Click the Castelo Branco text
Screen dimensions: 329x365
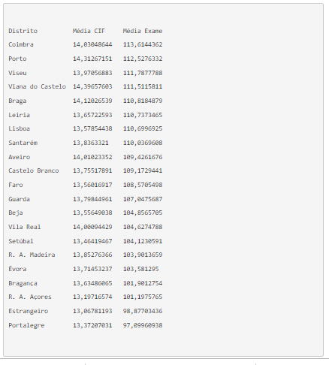[34, 170]
